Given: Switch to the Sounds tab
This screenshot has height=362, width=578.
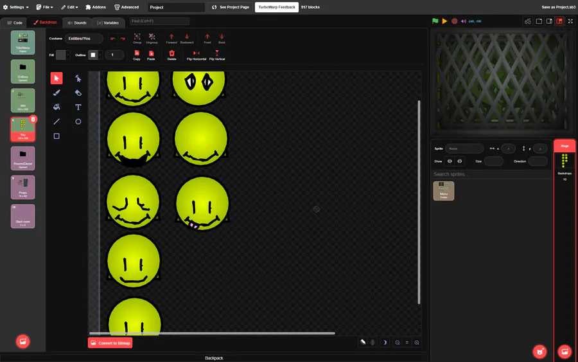Looking at the screenshot, I should 77,23.
